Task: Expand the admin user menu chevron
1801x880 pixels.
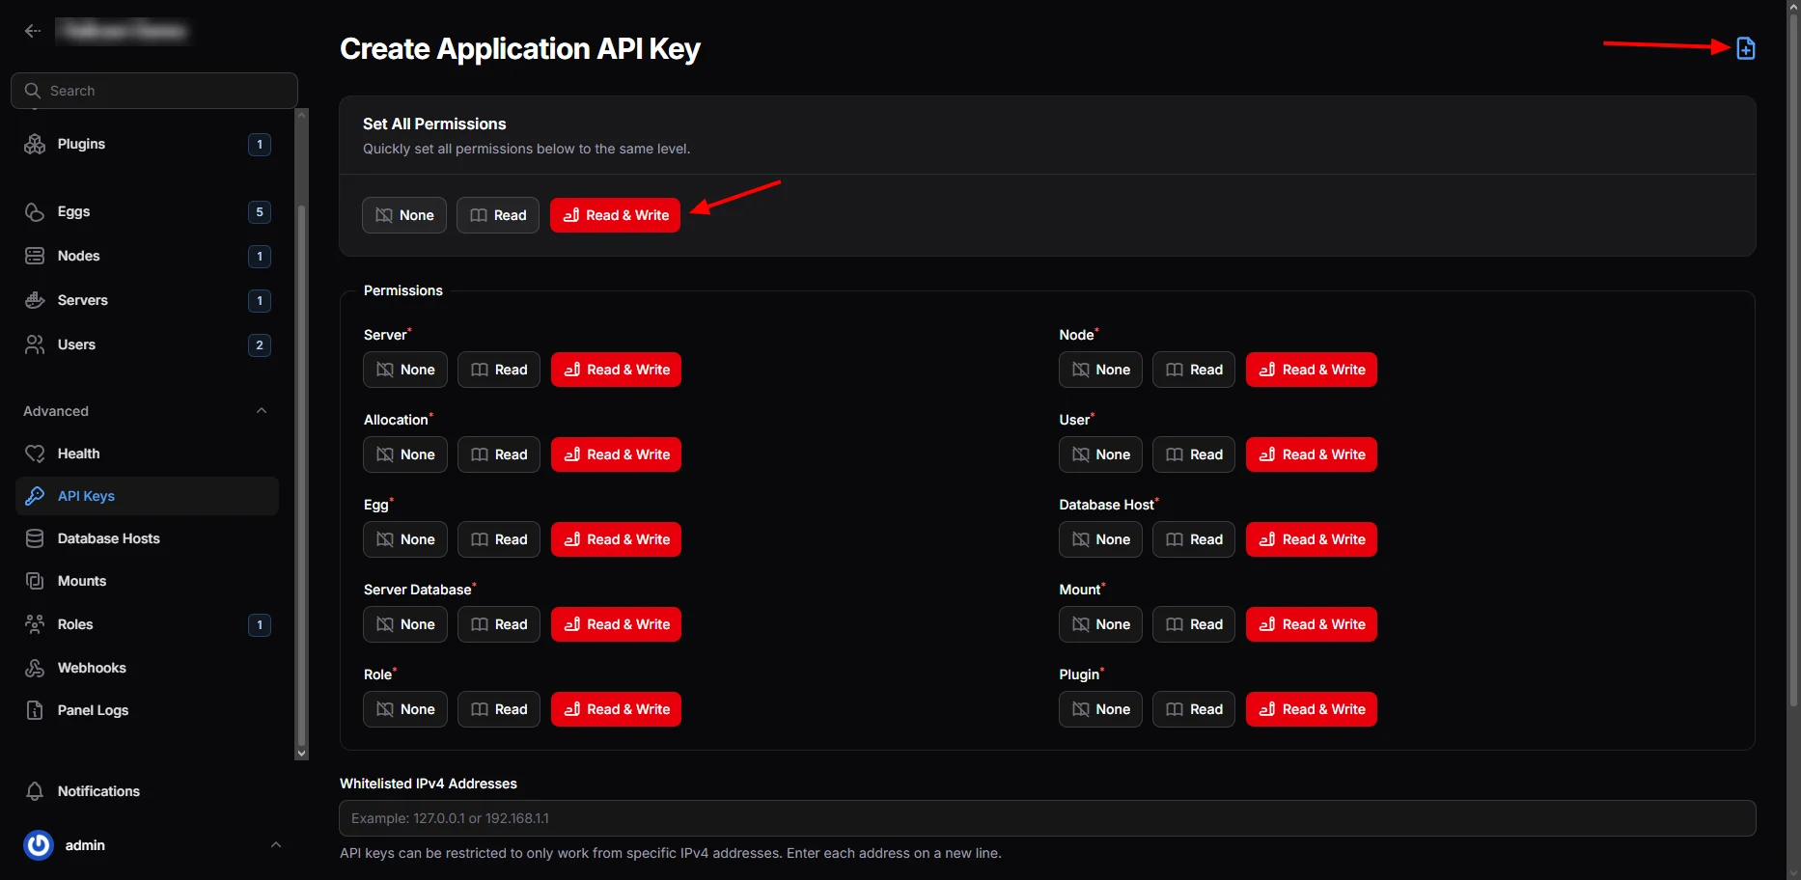Action: 276,845
